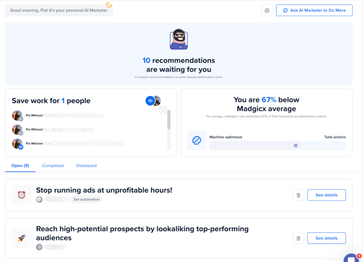Screen dimensions: 363x262
Task: Switch to the Open (9) tab
Action: click(x=21, y=166)
